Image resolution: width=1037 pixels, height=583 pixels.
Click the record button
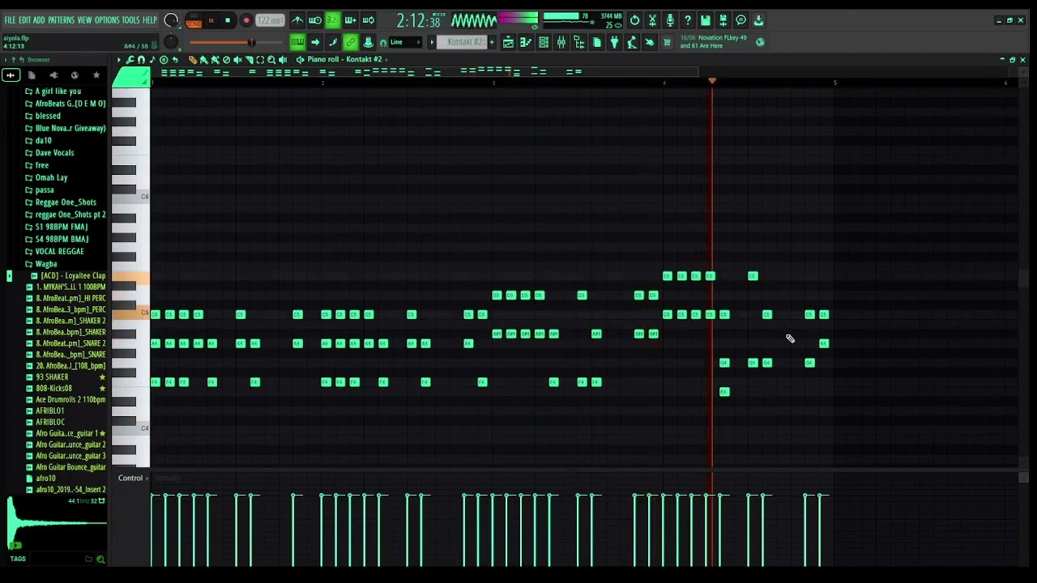pyautogui.click(x=246, y=20)
